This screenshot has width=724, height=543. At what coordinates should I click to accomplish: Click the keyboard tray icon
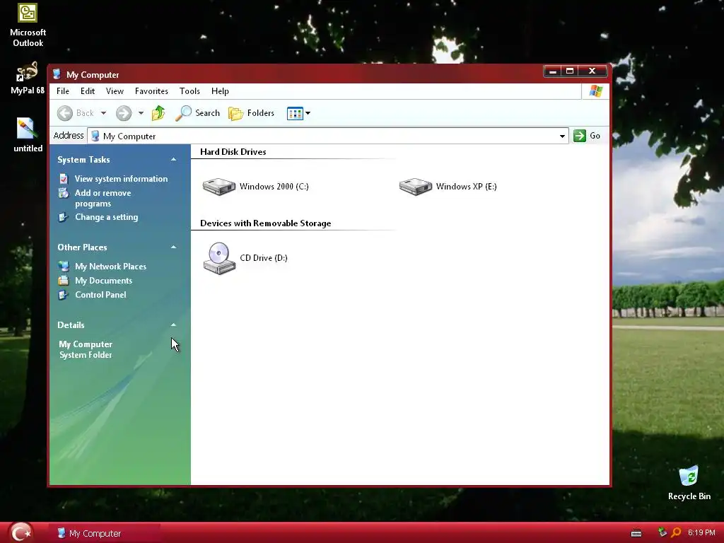636,533
